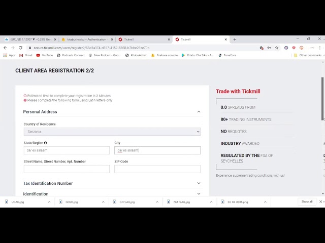This screenshot has height=243, width=325.
Task: Open the Country of Residence dropdown
Action: [112, 132]
